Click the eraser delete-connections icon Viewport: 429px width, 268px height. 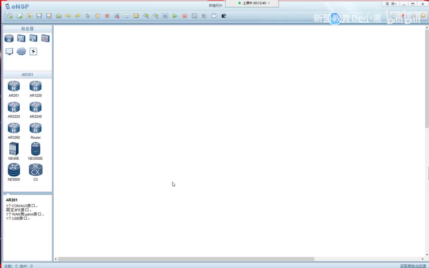click(x=117, y=16)
